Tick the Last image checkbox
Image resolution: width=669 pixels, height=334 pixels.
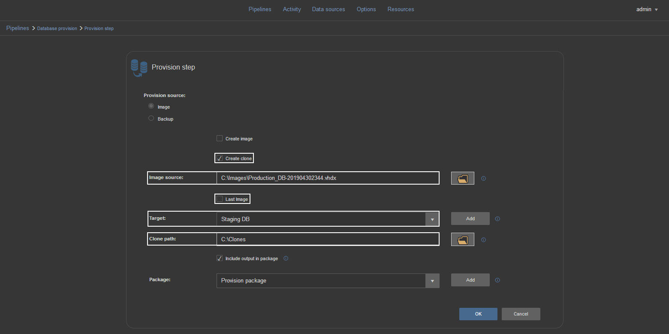tap(220, 199)
